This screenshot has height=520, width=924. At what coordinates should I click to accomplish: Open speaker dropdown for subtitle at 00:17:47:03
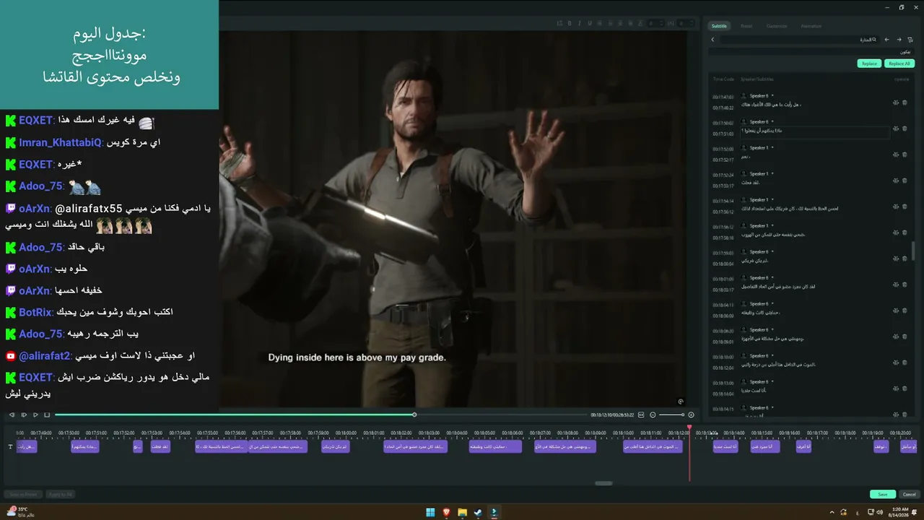click(772, 96)
